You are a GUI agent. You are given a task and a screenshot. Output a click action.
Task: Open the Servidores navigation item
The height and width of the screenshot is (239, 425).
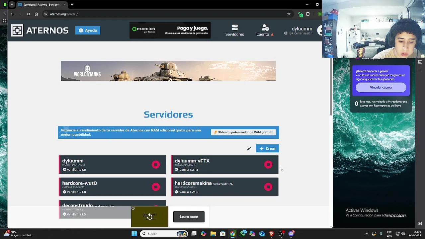235,30
